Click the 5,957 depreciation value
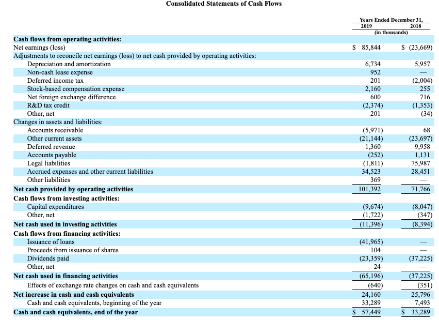The height and width of the screenshot is (320, 439). click(x=422, y=64)
